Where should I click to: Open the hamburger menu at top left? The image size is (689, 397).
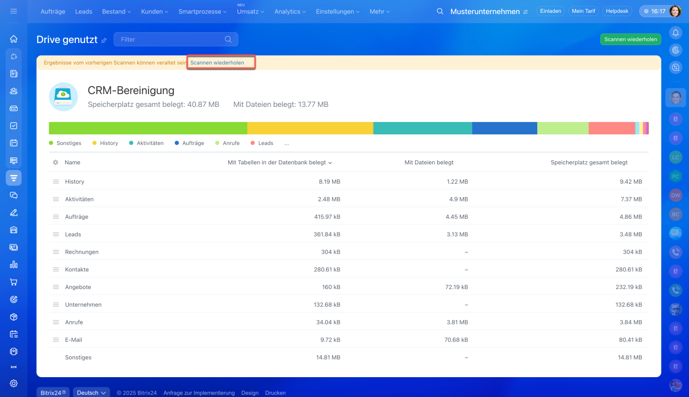pyautogui.click(x=13, y=11)
